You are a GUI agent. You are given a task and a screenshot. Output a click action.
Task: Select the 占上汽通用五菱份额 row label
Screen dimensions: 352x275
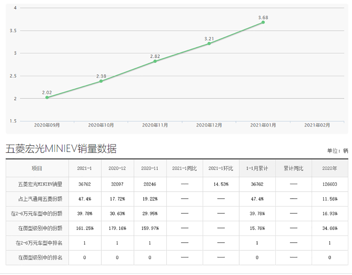40,199
